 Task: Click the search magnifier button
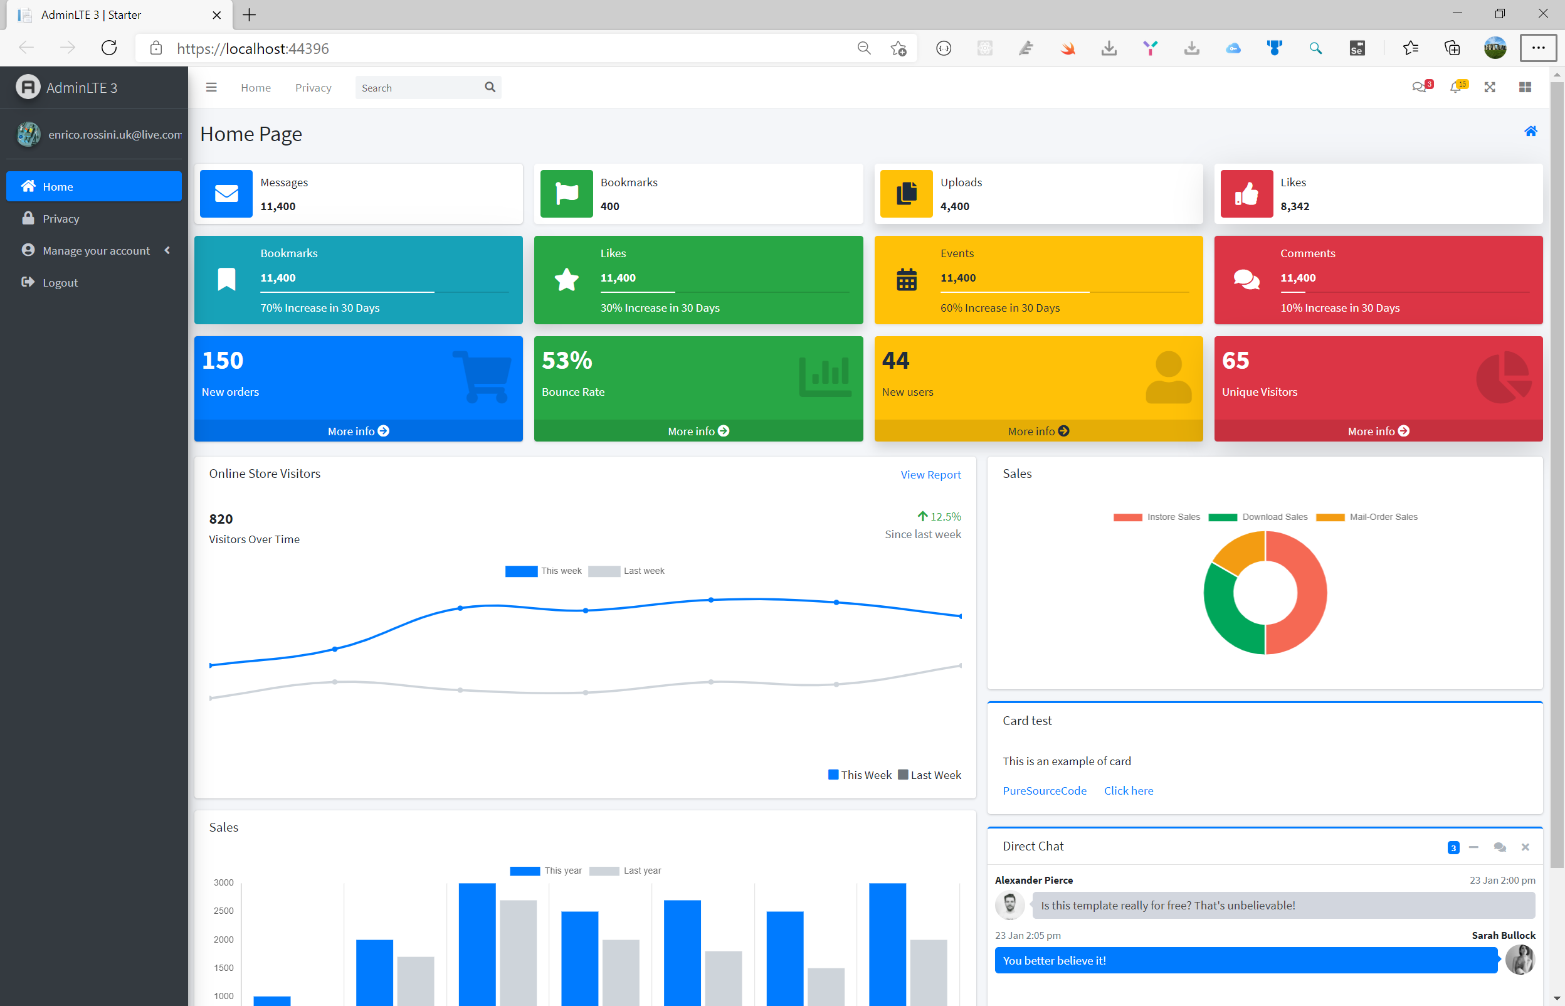click(490, 88)
